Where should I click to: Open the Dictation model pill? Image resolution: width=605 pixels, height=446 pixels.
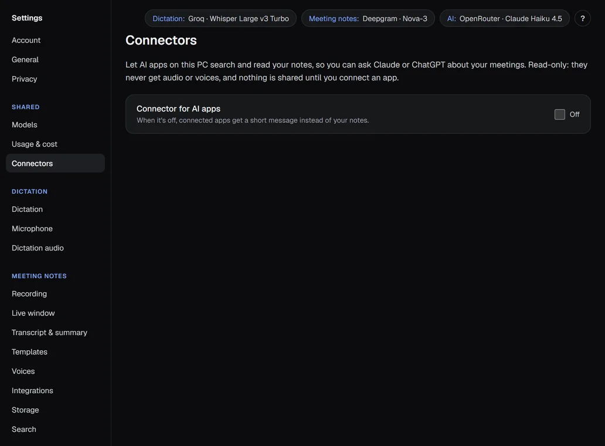pos(220,18)
